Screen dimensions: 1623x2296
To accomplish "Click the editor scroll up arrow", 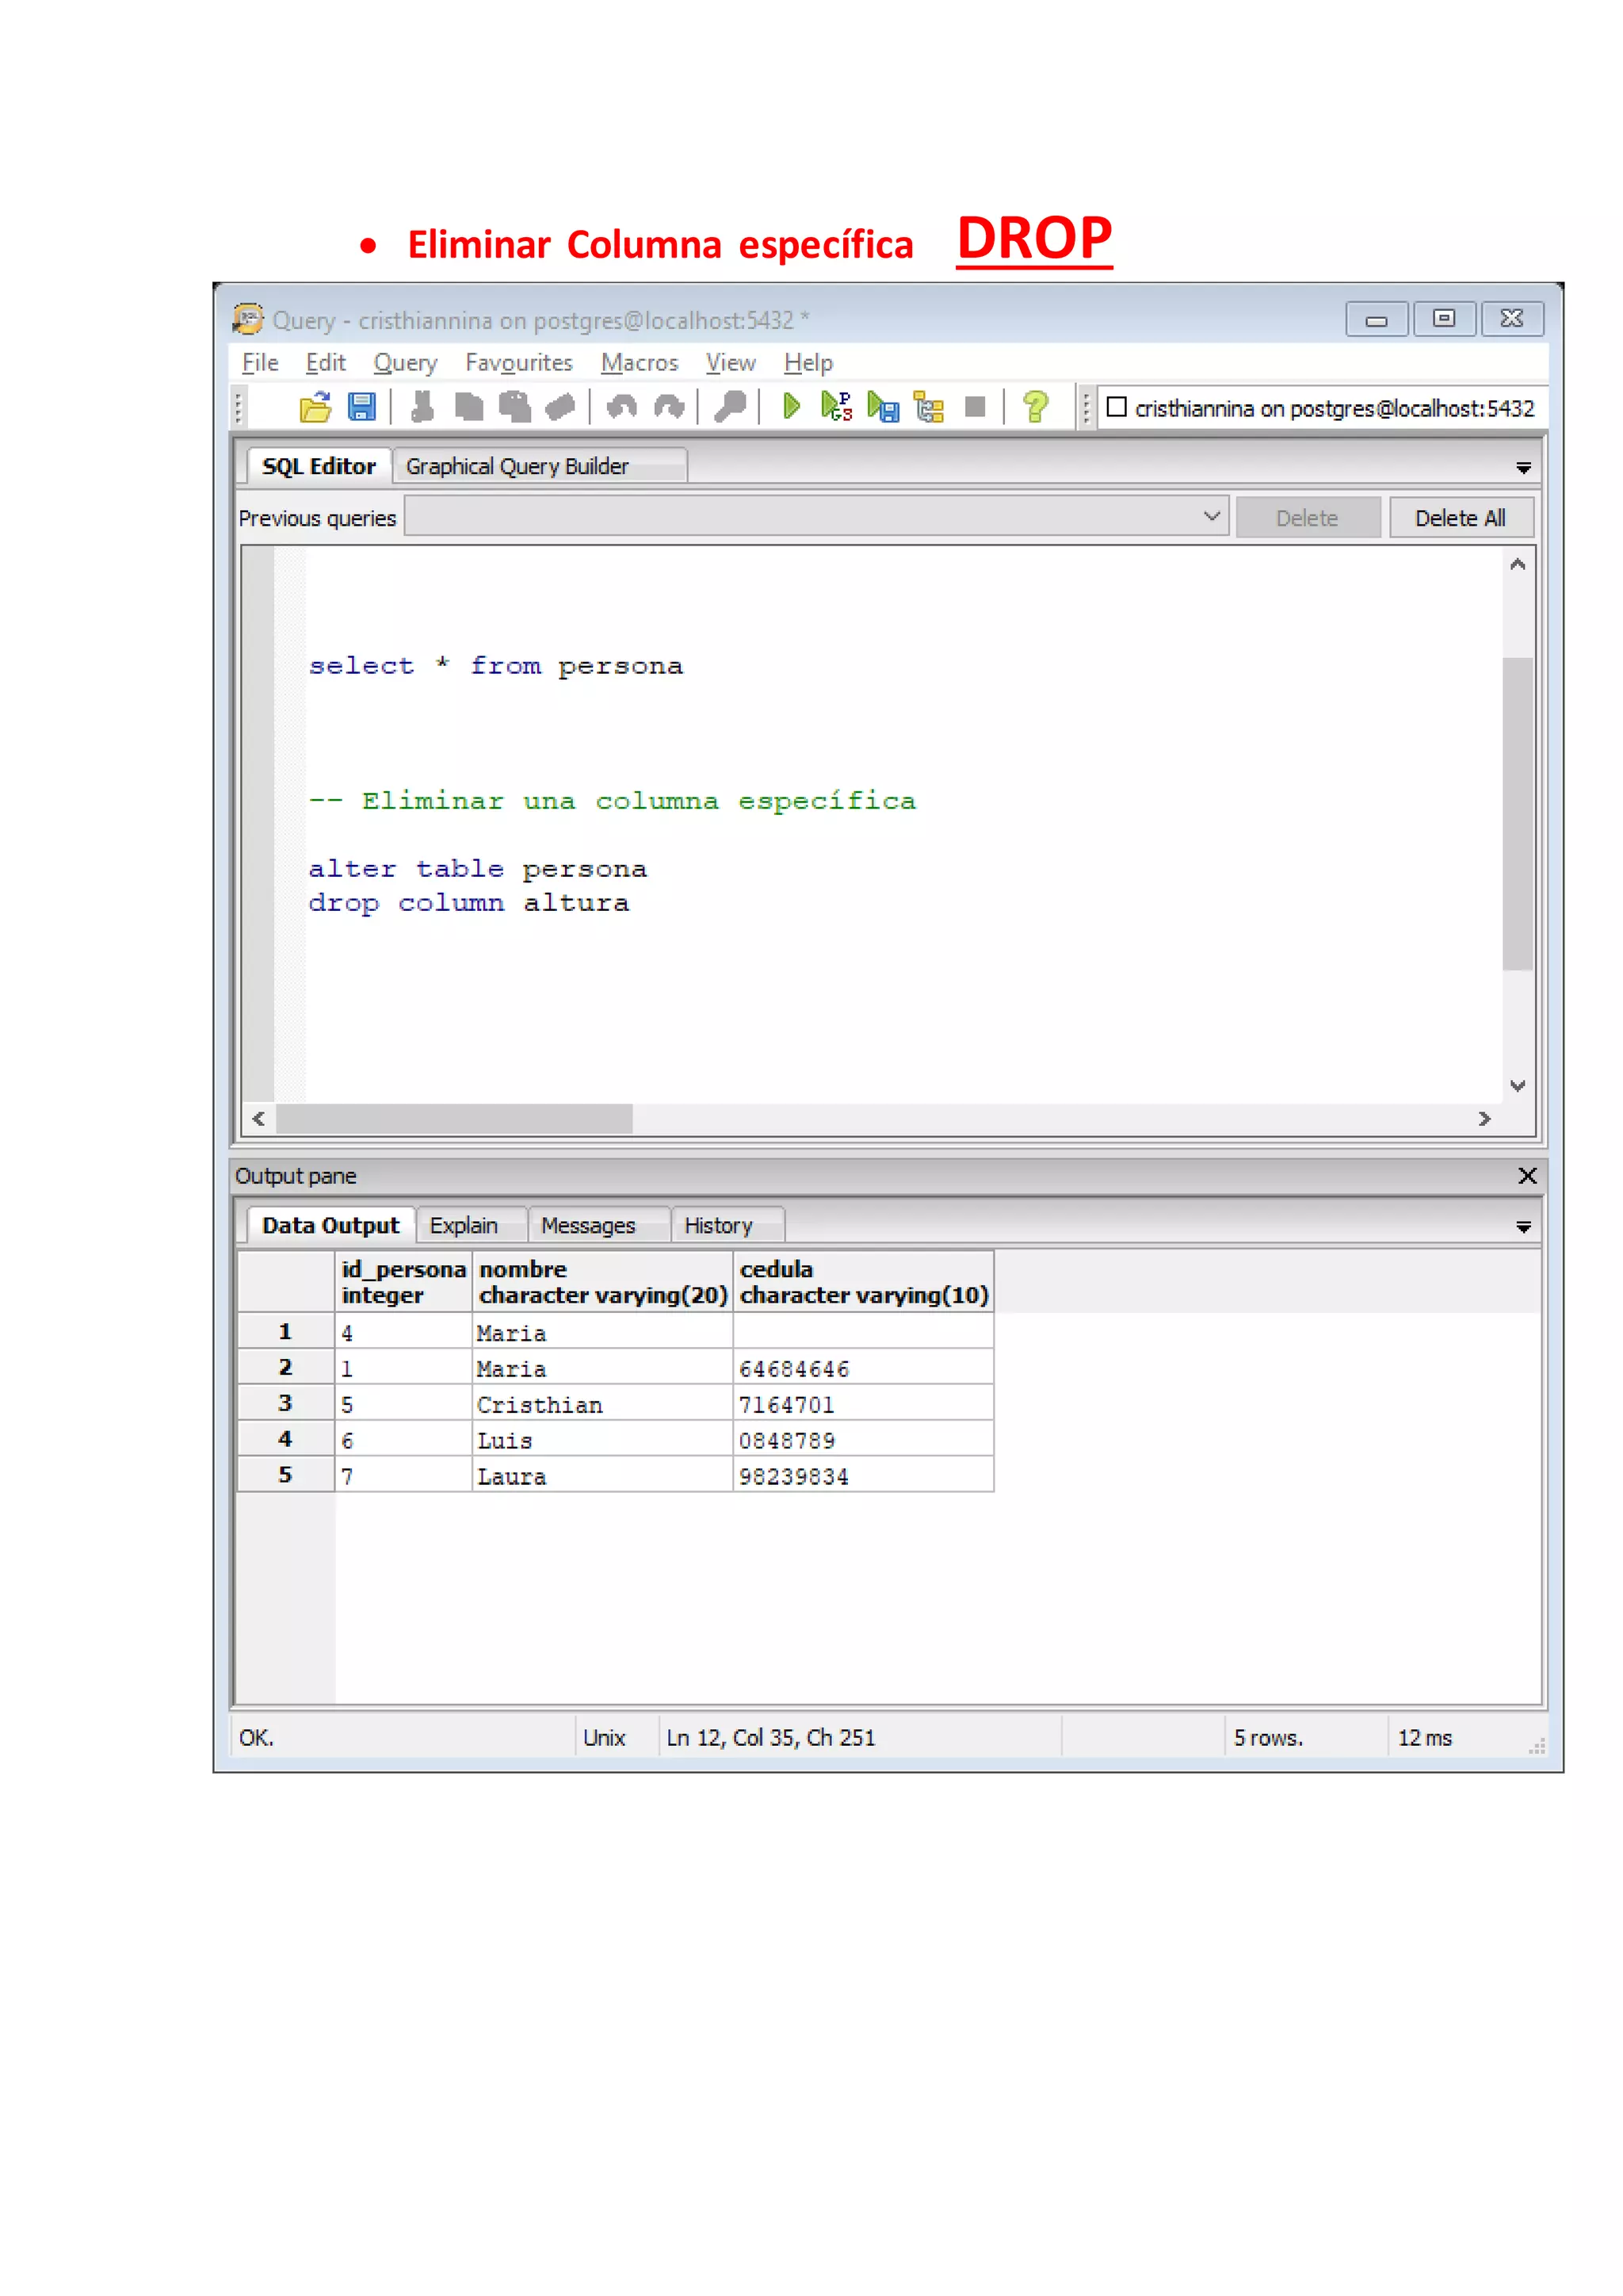I will click(1517, 564).
